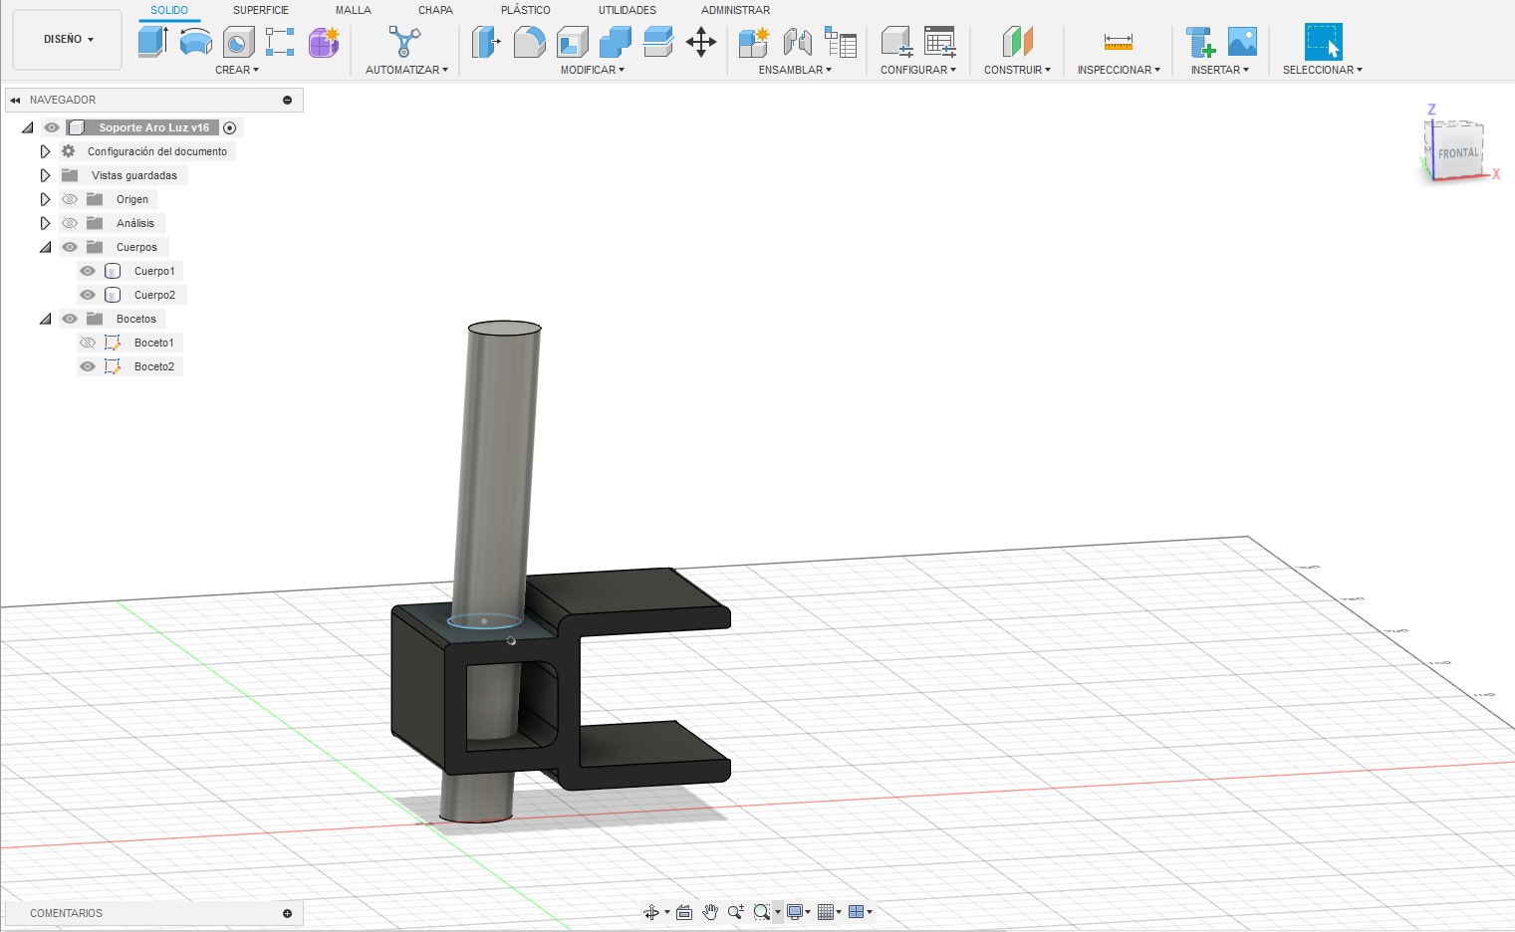Click the Display Settings monitor icon
The image size is (1515, 932).
(795, 912)
